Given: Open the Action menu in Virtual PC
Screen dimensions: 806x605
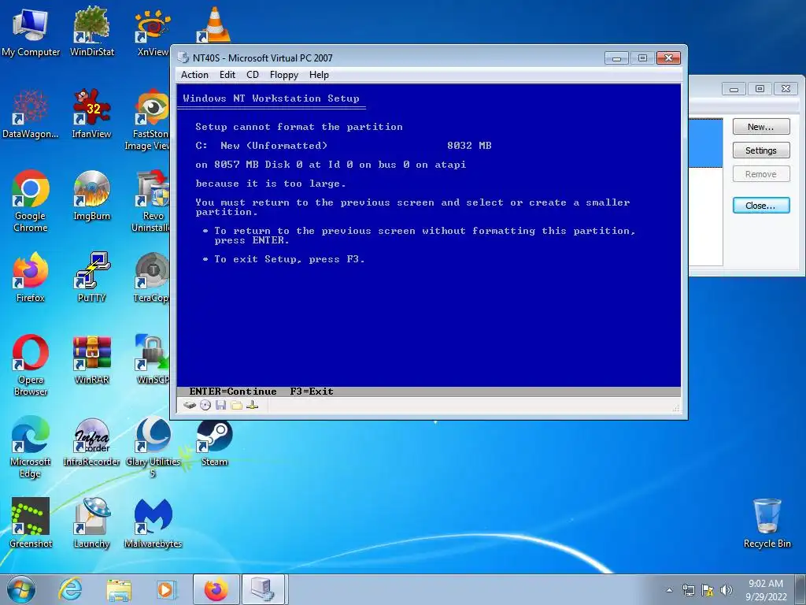Looking at the screenshot, I should [x=194, y=75].
